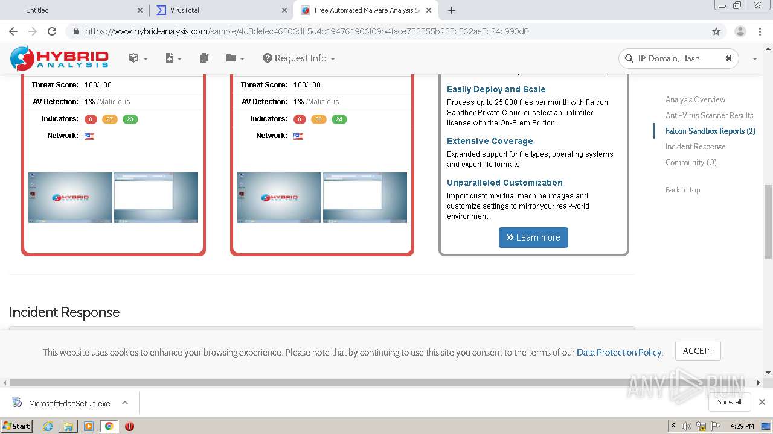The image size is (773, 434).
Task: Click the address bar URL
Action: (307, 31)
